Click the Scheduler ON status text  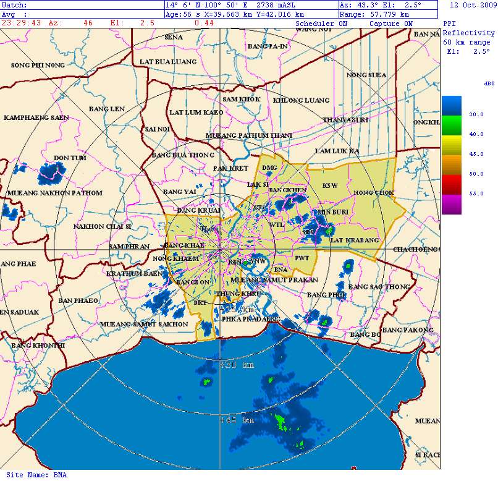pyautogui.click(x=321, y=23)
